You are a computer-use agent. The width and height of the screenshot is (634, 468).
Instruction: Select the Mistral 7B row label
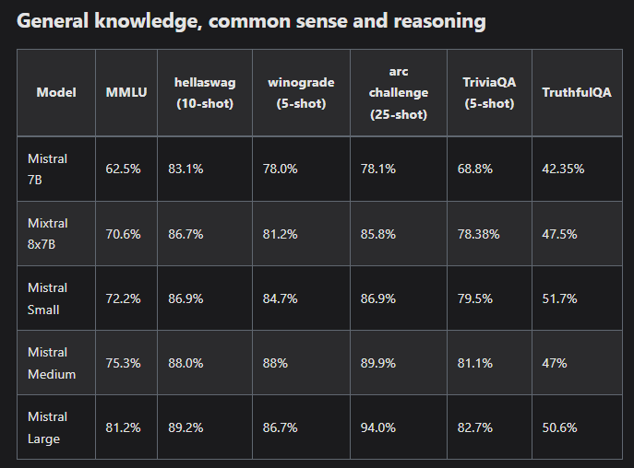[47, 170]
